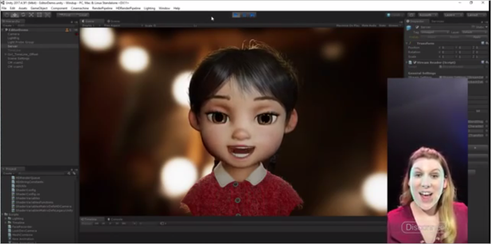Toggle the Stream Reader script enabled checkbox
The width and height of the screenshot is (491, 244).
coord(415,62)
